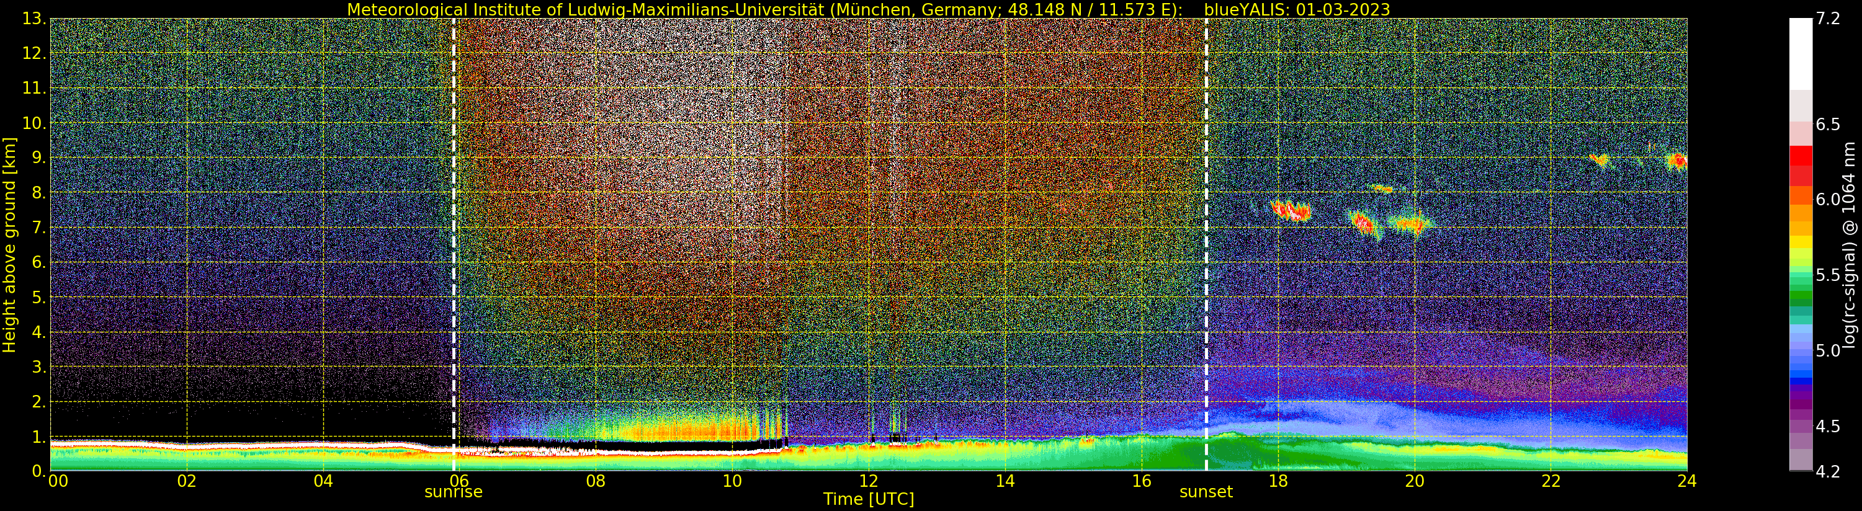Click the green segment of the colorbar
Image resolution: width=1862 pixels, height=511 pixels.
click(x=1801, y=296)
